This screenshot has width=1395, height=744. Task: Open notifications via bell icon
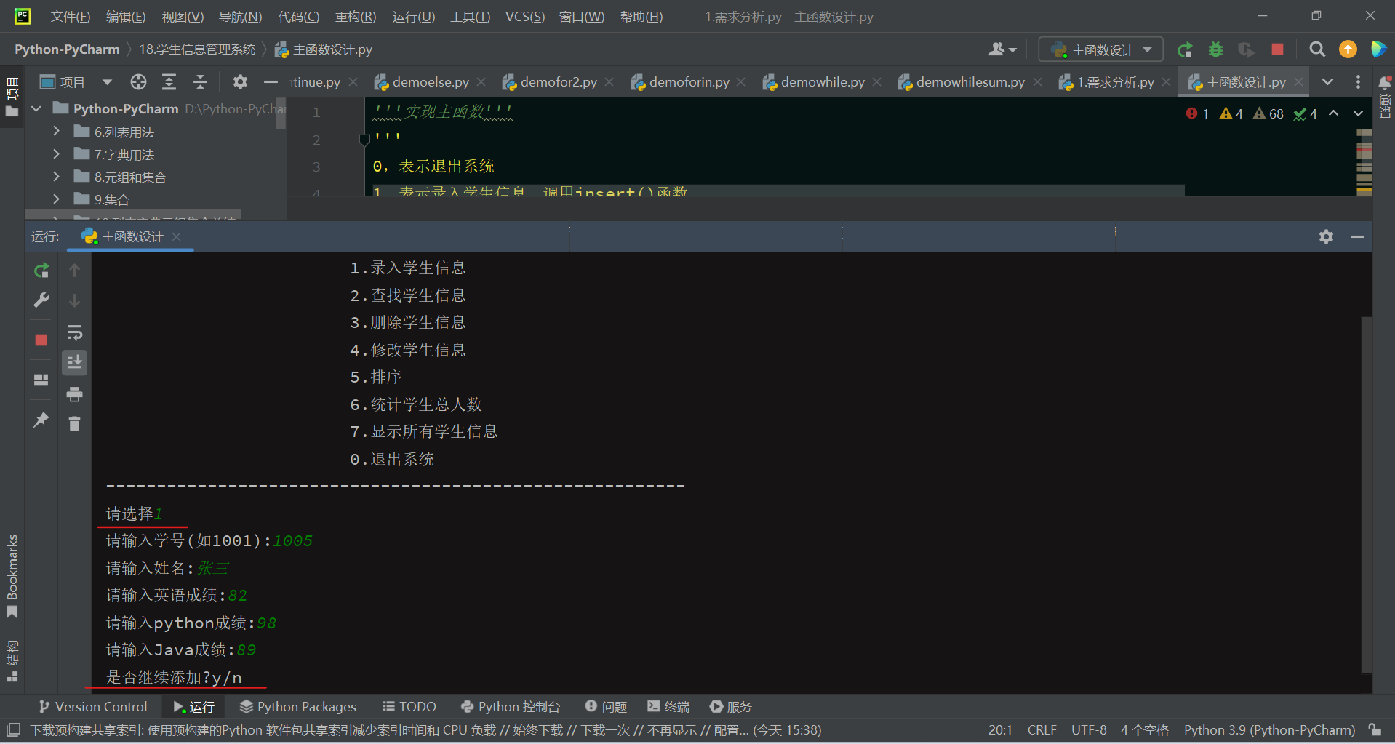pyautogui.click(x=1385, y=81)
